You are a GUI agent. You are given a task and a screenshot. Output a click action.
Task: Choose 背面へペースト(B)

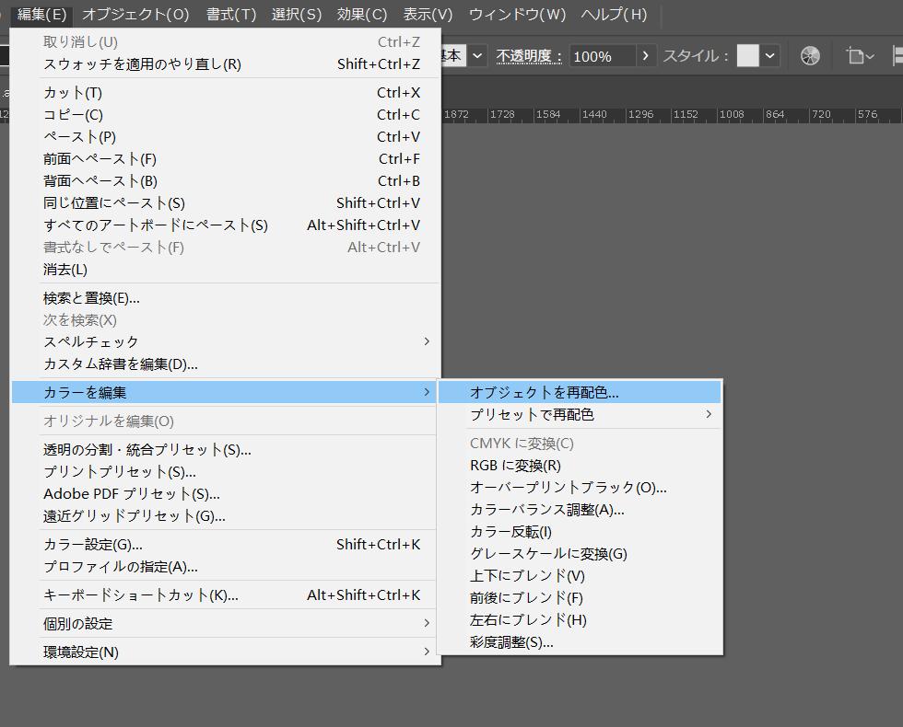coord(227,180)
